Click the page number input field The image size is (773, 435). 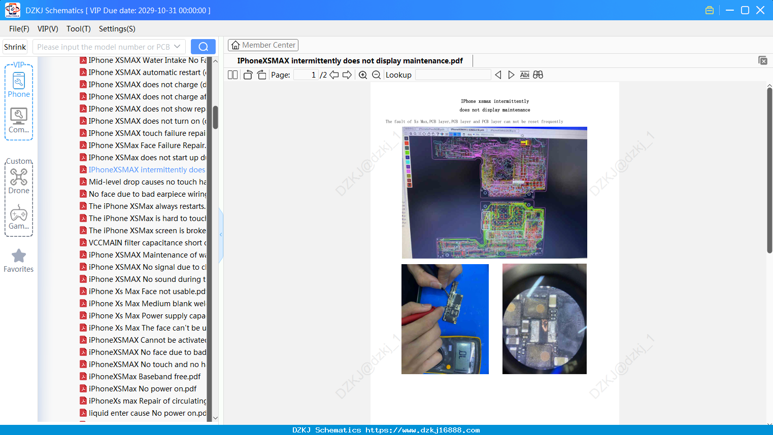(306, 75)
